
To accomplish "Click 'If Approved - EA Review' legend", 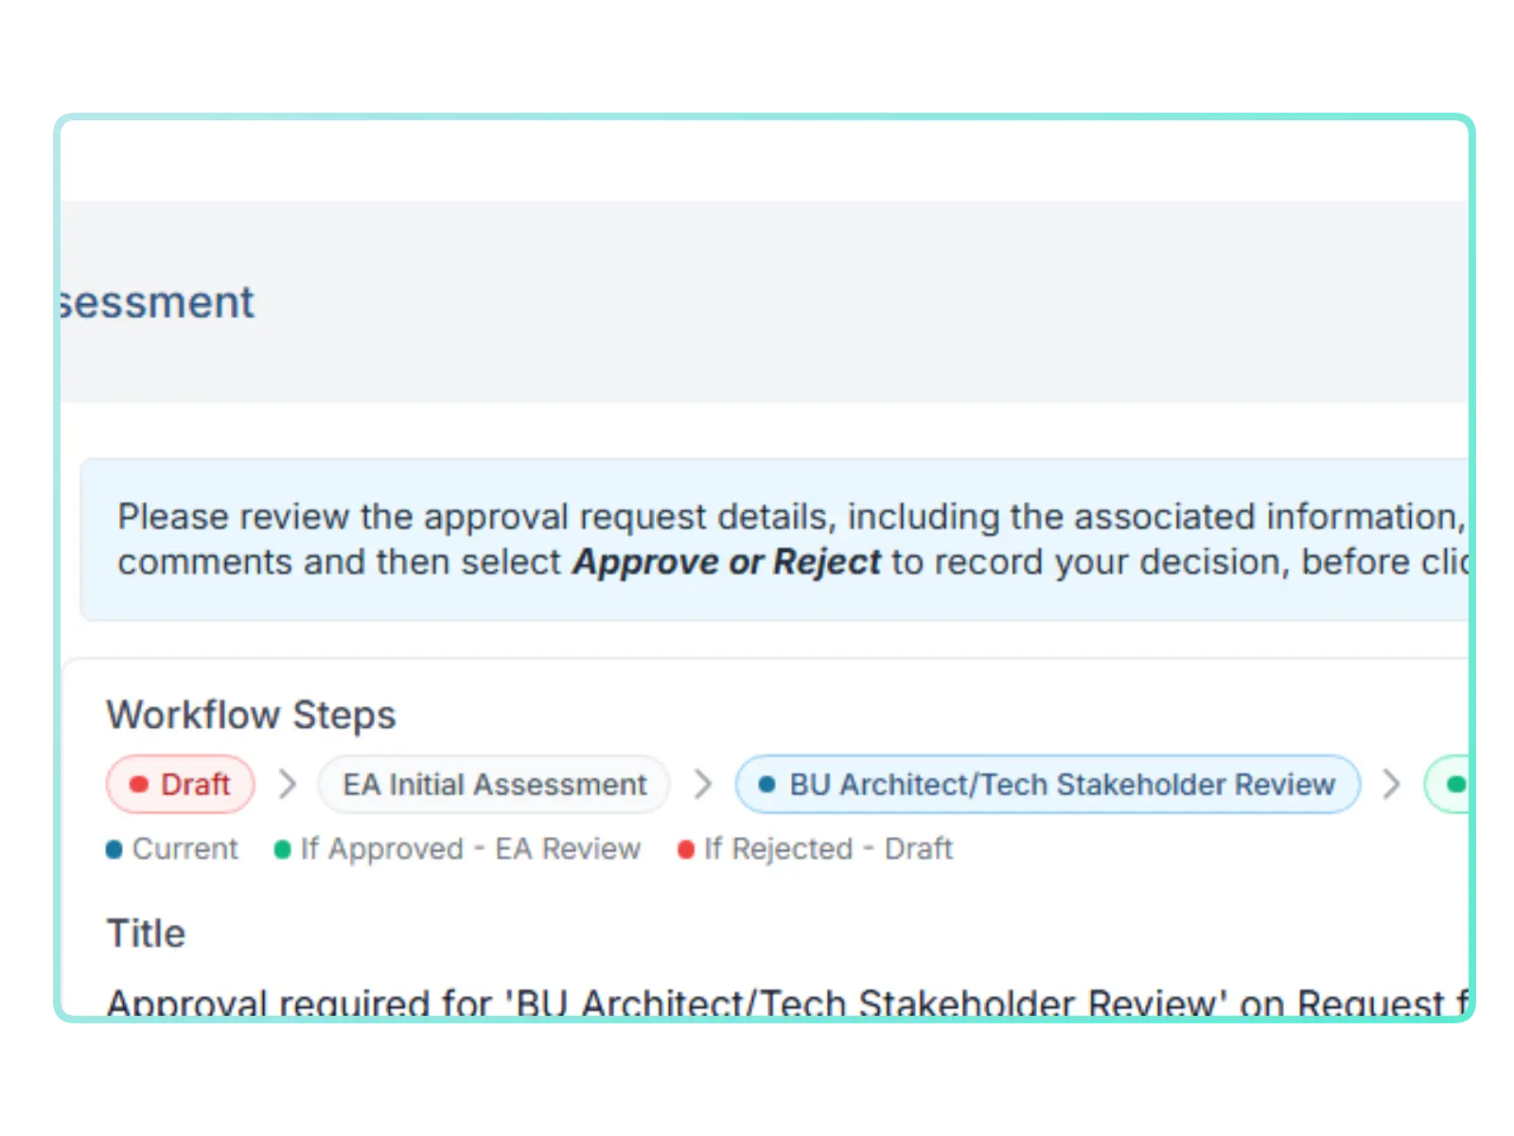I will (x=457, y=848).
